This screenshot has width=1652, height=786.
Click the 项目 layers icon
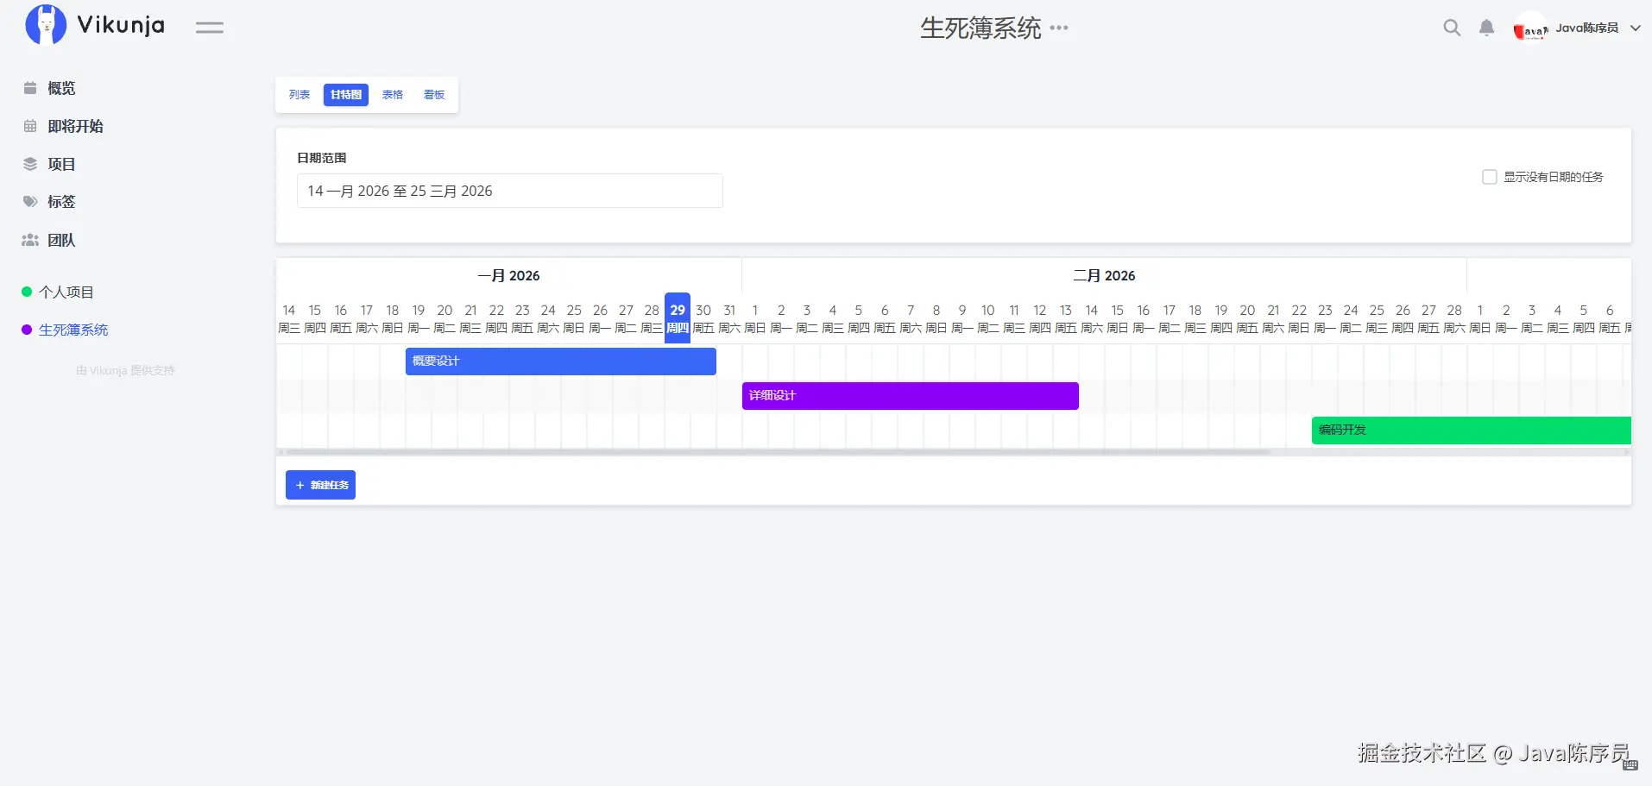tap(30, 164)
